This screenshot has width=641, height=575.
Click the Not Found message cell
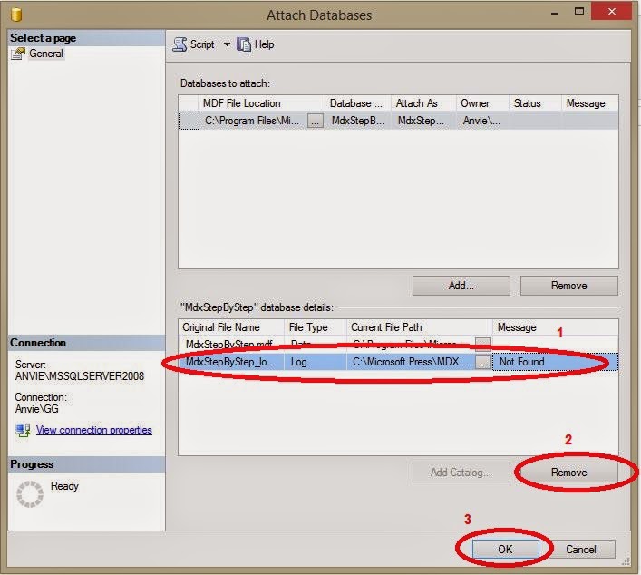click(555, 362)
